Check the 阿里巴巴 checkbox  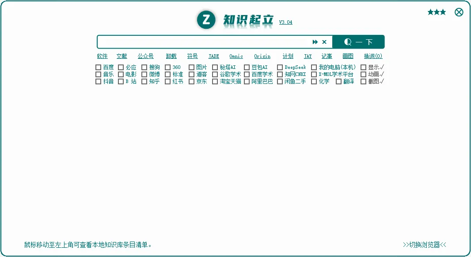247,81
